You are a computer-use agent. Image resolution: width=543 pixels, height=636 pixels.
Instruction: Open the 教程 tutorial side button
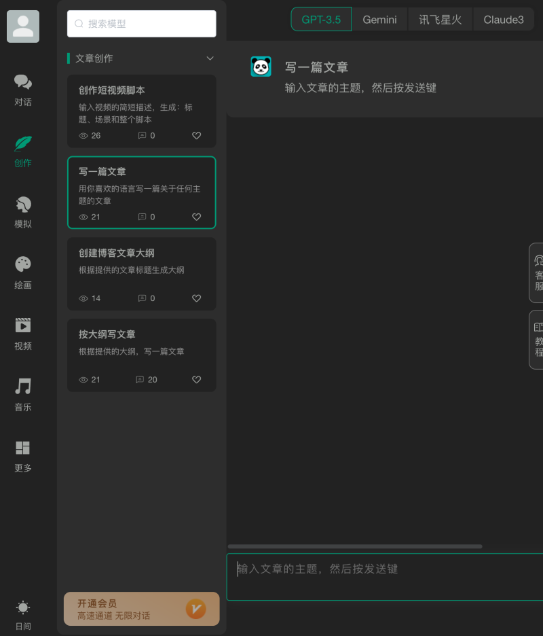point(536,340)
